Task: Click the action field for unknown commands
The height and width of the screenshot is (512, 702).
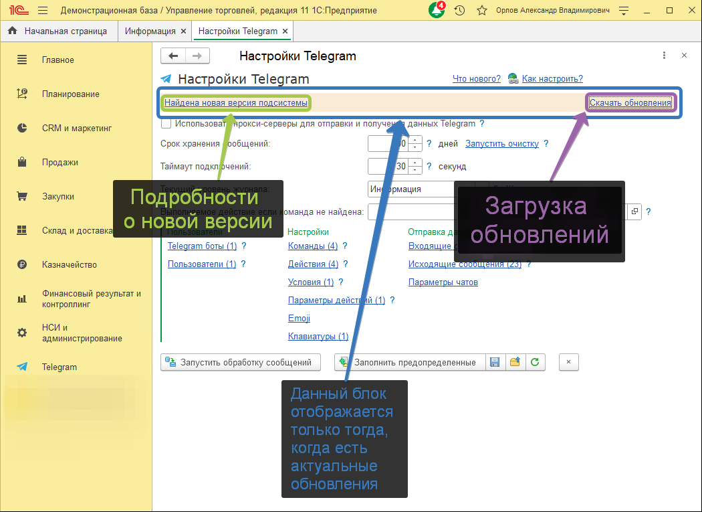Action: coord(468,211)
